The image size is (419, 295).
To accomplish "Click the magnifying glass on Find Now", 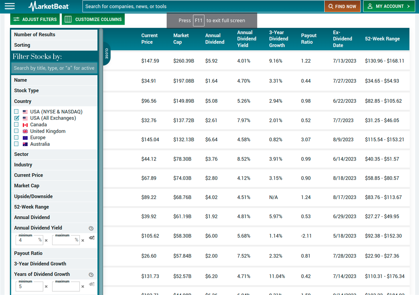I will coord(331,6).
